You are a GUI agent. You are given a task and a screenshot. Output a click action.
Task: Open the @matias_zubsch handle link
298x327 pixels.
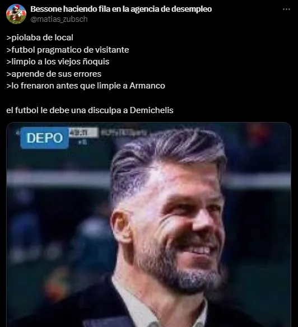(59, 19)
